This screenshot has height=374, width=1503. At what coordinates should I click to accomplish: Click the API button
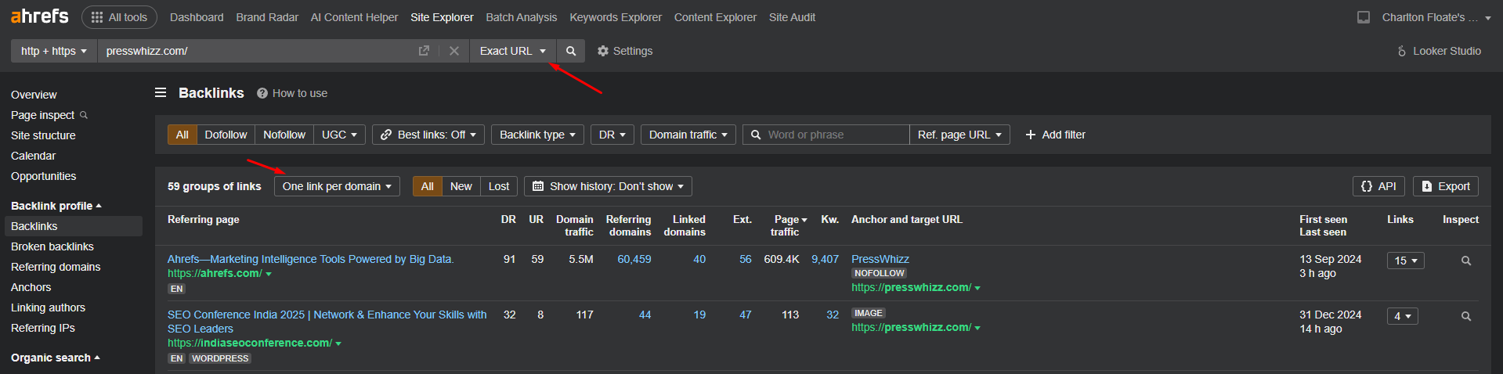(x=1378, y=186)
